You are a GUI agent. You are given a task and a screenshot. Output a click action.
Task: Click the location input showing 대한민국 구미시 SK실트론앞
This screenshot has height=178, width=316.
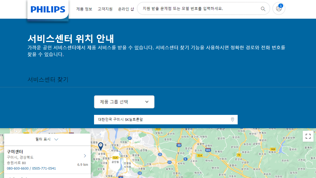point(163,119)
